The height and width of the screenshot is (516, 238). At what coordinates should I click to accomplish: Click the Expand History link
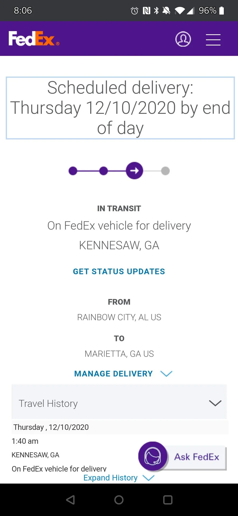(119, 478)
